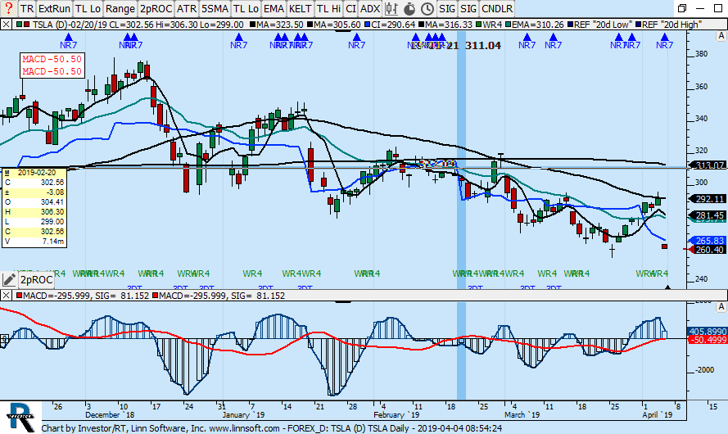This screenshot has height=434, width=728.
Task: Click the MA=316.33 legend entry
Action: 445,25
